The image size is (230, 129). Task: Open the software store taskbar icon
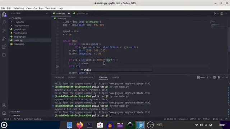(100, 125)
